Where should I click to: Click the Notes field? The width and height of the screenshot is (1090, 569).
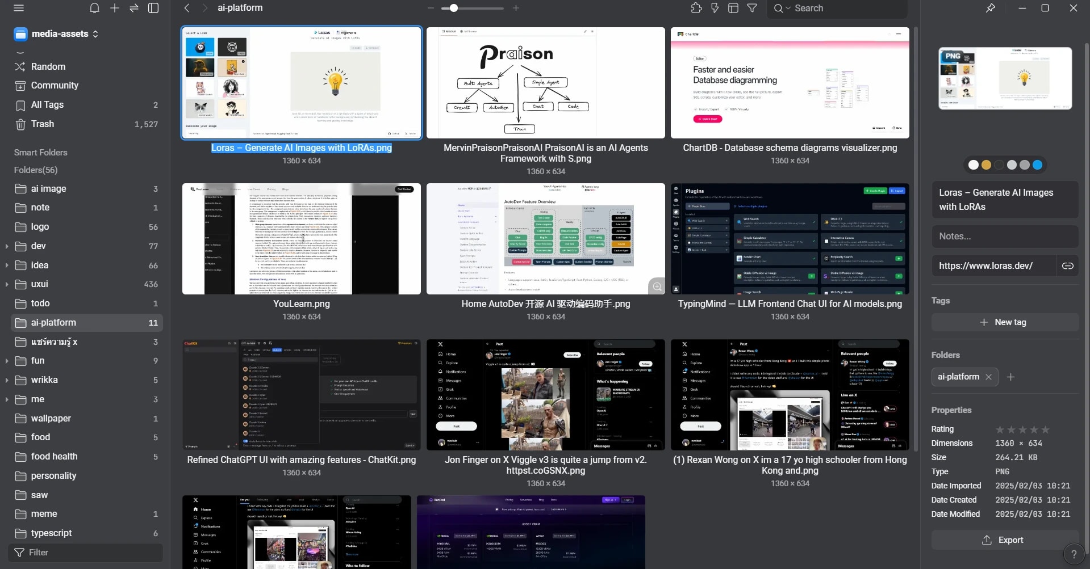[x=1005, y=237]
